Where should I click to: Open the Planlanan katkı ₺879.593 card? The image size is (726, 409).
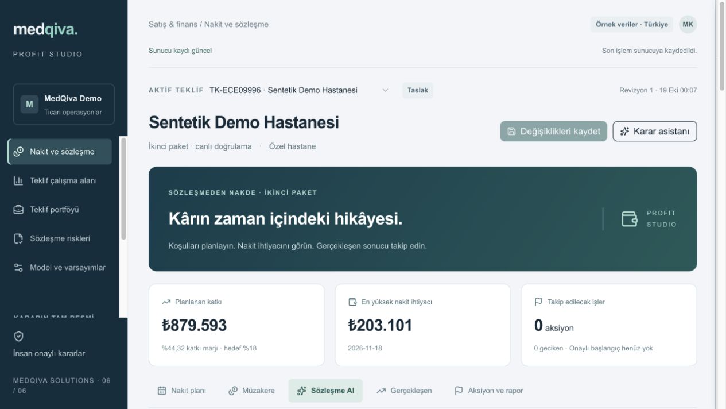pos(236,325)
